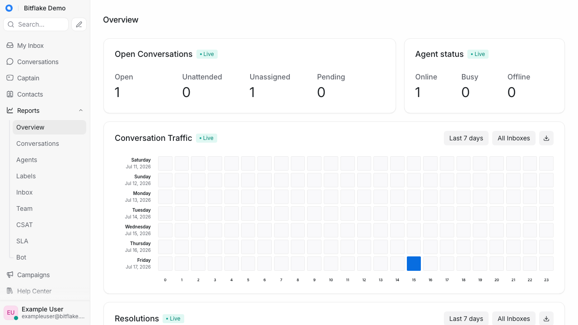Collapse the Reports section chevron

[x=81, y=111]
